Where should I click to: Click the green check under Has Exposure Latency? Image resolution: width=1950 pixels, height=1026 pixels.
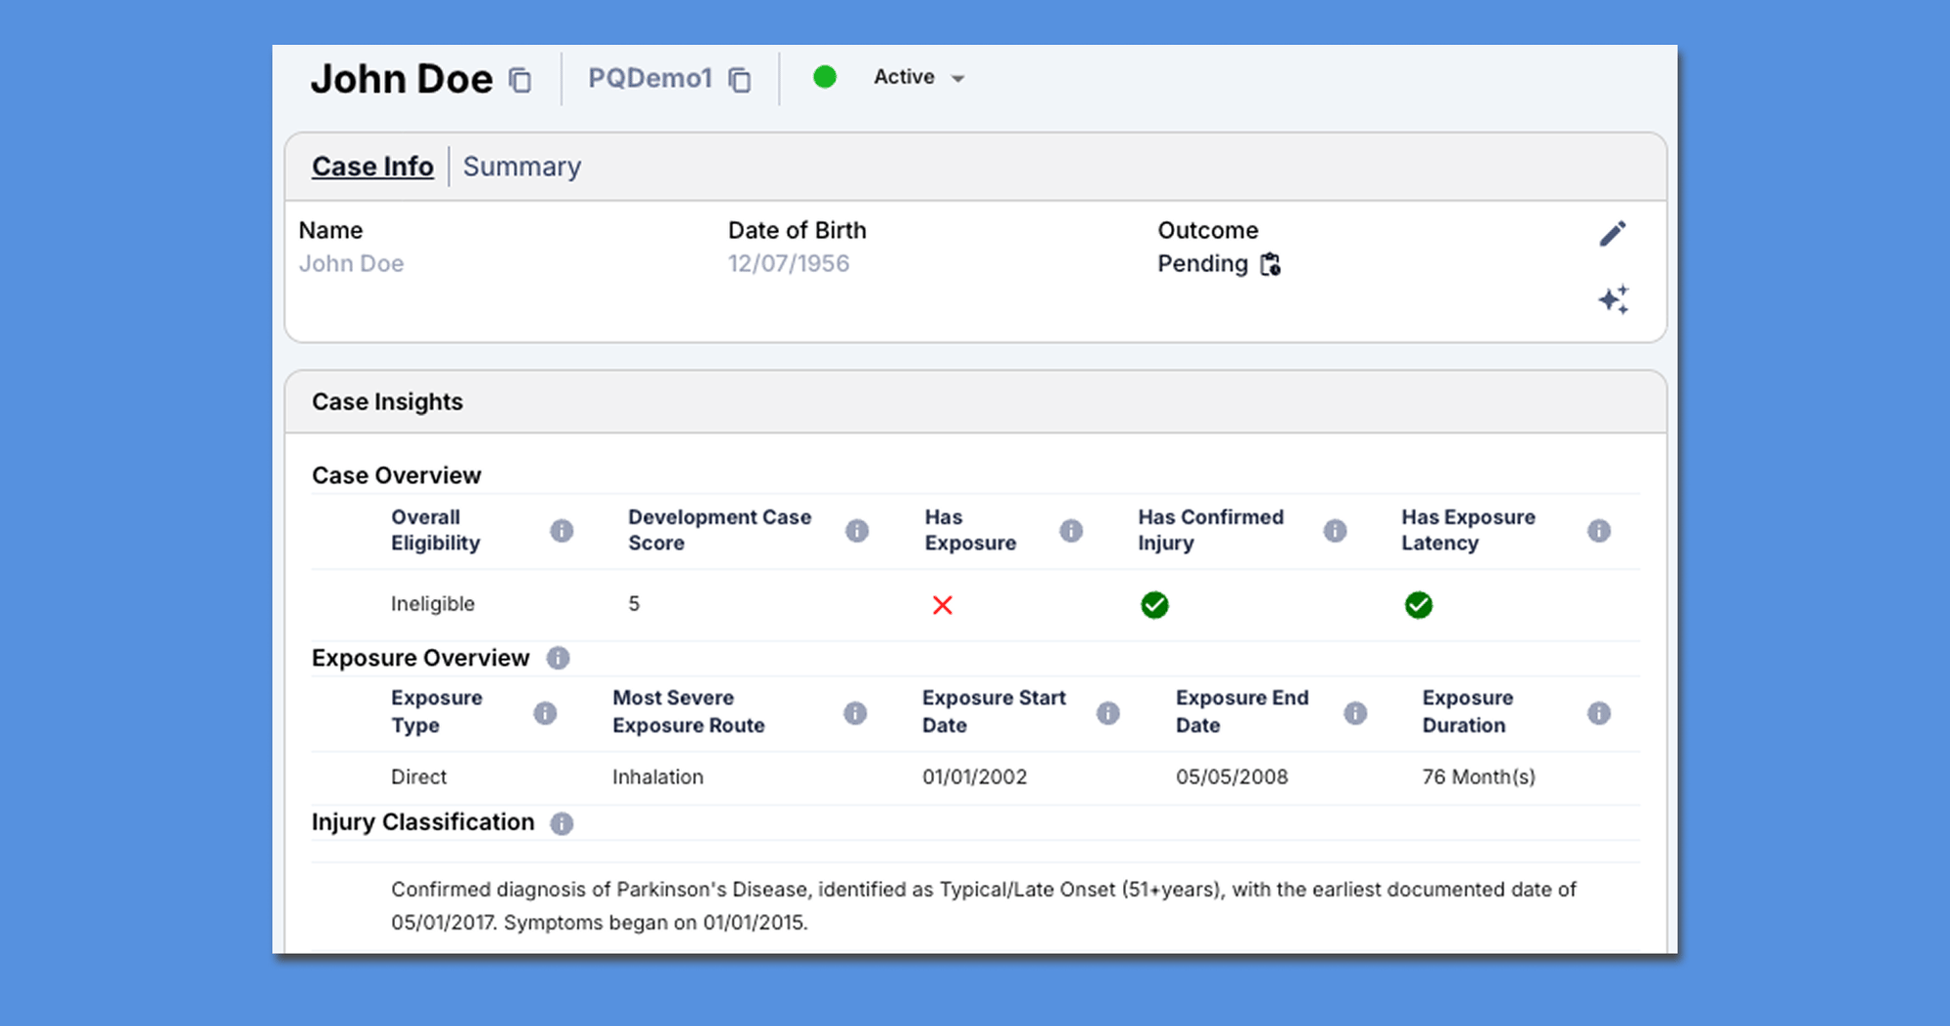point(1419,605)
